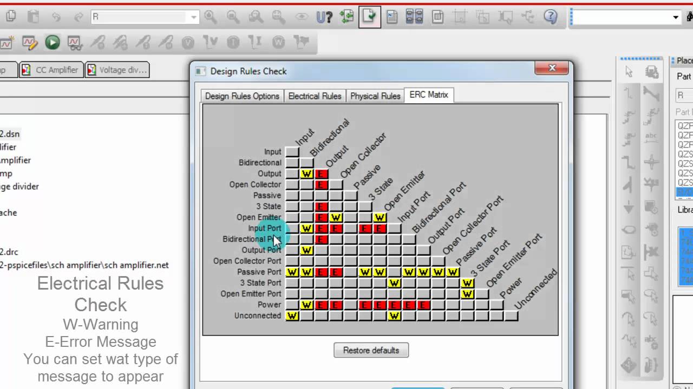Toggle the red Power vs Output error cell
The image size is (693, 389).
[322, 305]
